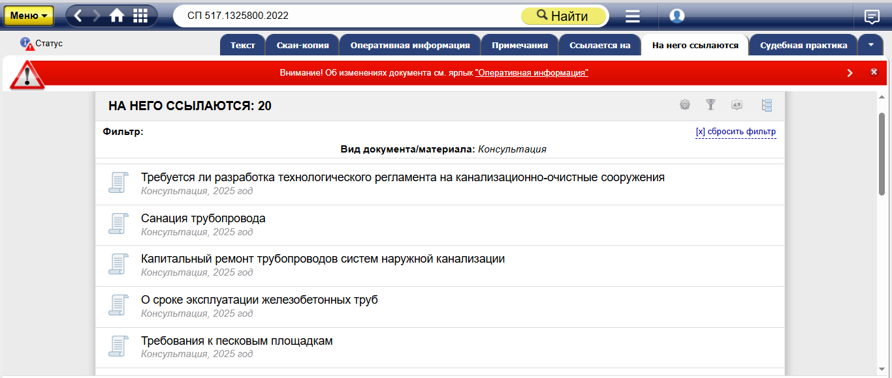The image size is (892, 378).
Task: Open the yellow Меню dropdown
Action: pyautogui.click(x=29, y=16)
